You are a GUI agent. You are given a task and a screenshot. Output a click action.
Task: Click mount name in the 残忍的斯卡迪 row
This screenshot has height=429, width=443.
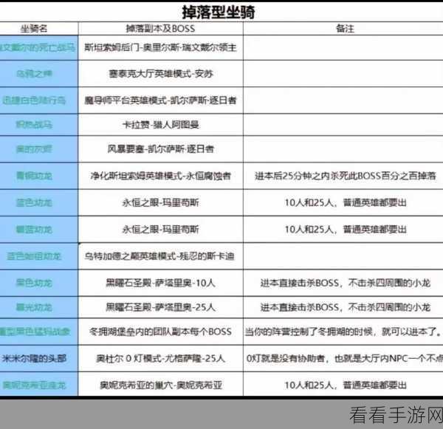[34, 256]
